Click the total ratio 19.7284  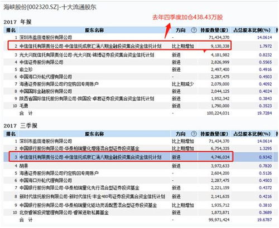click(x=264, y=113)
